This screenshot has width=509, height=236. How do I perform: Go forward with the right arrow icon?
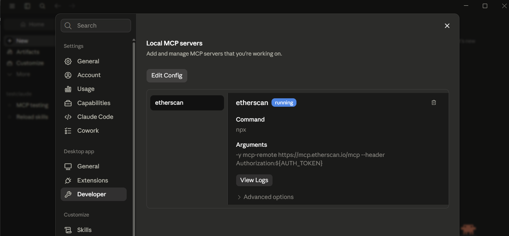pyautogui.click(x=72, y=6)
